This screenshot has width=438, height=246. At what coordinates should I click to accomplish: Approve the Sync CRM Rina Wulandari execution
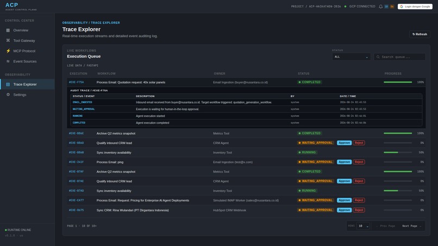344,210
